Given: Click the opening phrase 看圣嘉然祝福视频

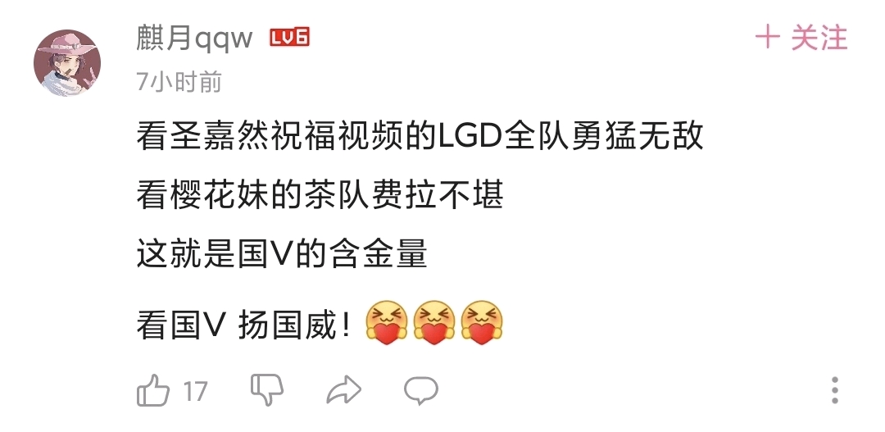Looking at the screenshot, I should [271, 136].
